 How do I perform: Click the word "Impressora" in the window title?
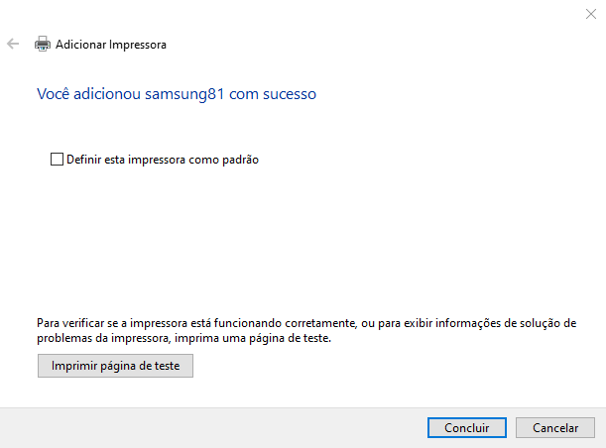(139, 45)
